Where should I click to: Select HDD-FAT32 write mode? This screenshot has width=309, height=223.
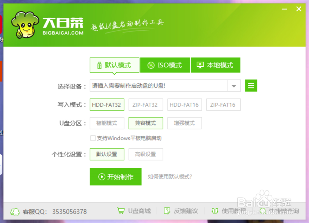[x=107, y=105]
